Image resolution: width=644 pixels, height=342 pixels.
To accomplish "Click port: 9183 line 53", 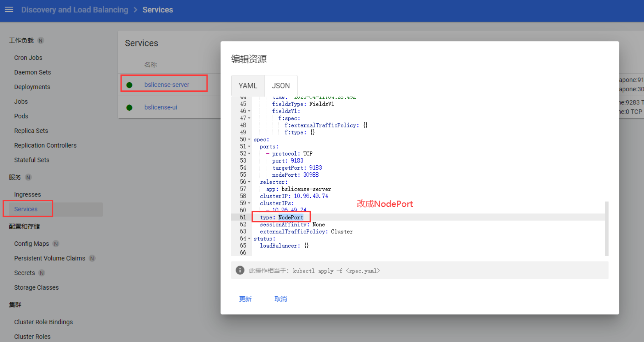I will (x=288, y=161).
